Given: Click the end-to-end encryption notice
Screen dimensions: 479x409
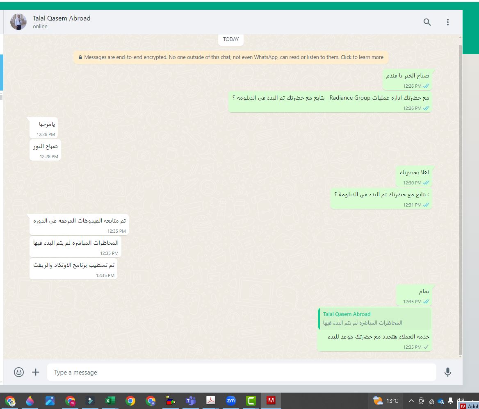Looking at the screenshot, I should (230, 57).
